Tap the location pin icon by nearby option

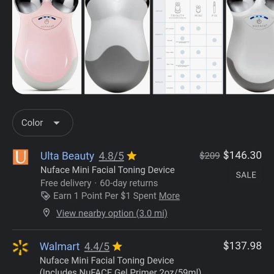46,213
